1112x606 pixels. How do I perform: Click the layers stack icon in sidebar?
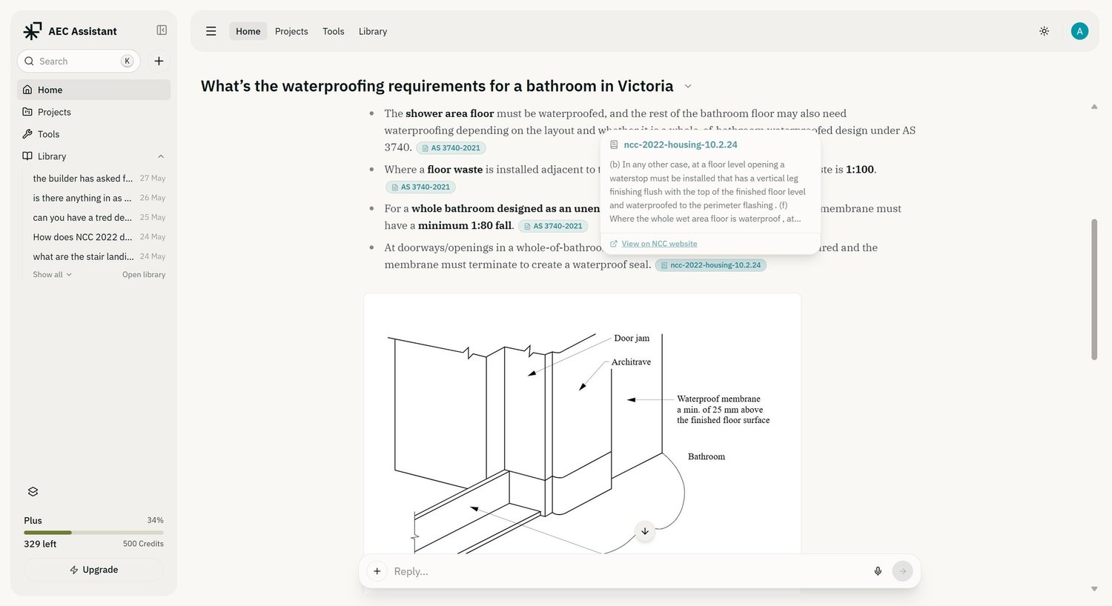click(x=33, y=492)
